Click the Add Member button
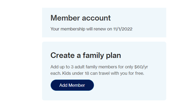Screen dimensions: 185x106 (72, 85)
